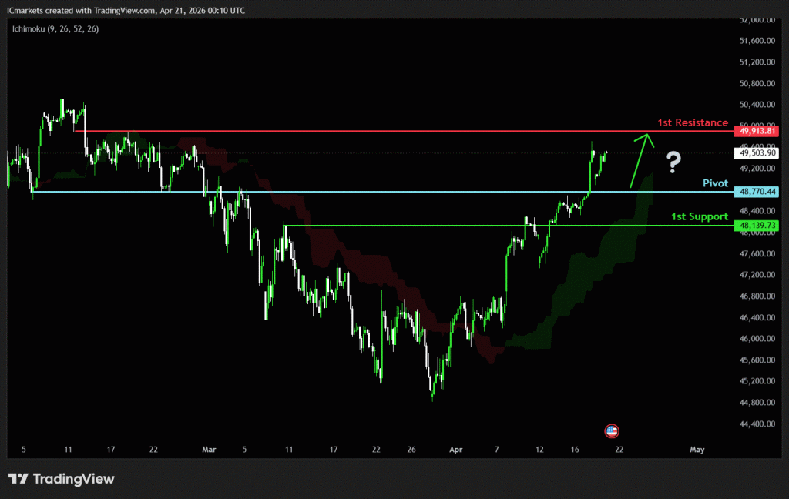Click the 52,000.00 price axis label
The height and width of the screenshot is (499, 789).
click(757, 19)
